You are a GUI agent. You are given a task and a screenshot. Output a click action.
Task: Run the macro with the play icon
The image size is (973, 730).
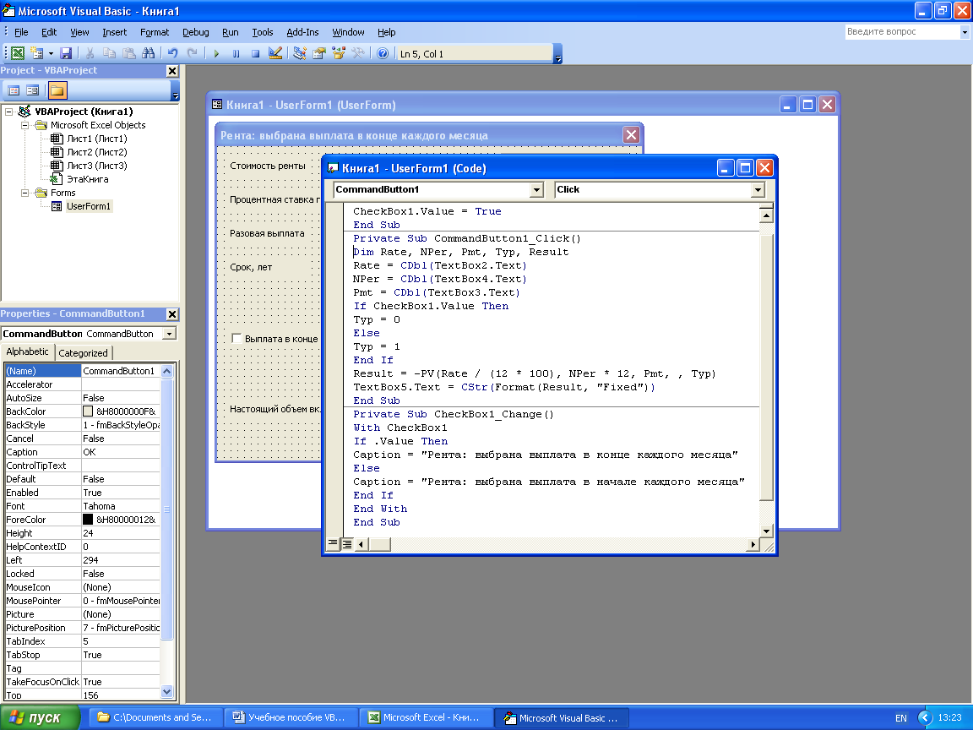coord(216,53)
